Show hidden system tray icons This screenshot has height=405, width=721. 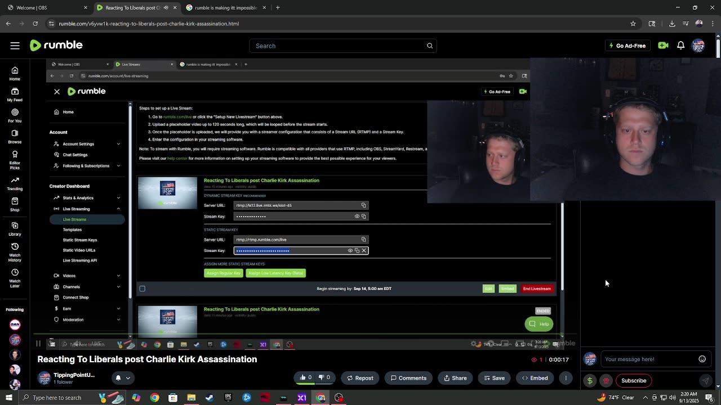646,398
